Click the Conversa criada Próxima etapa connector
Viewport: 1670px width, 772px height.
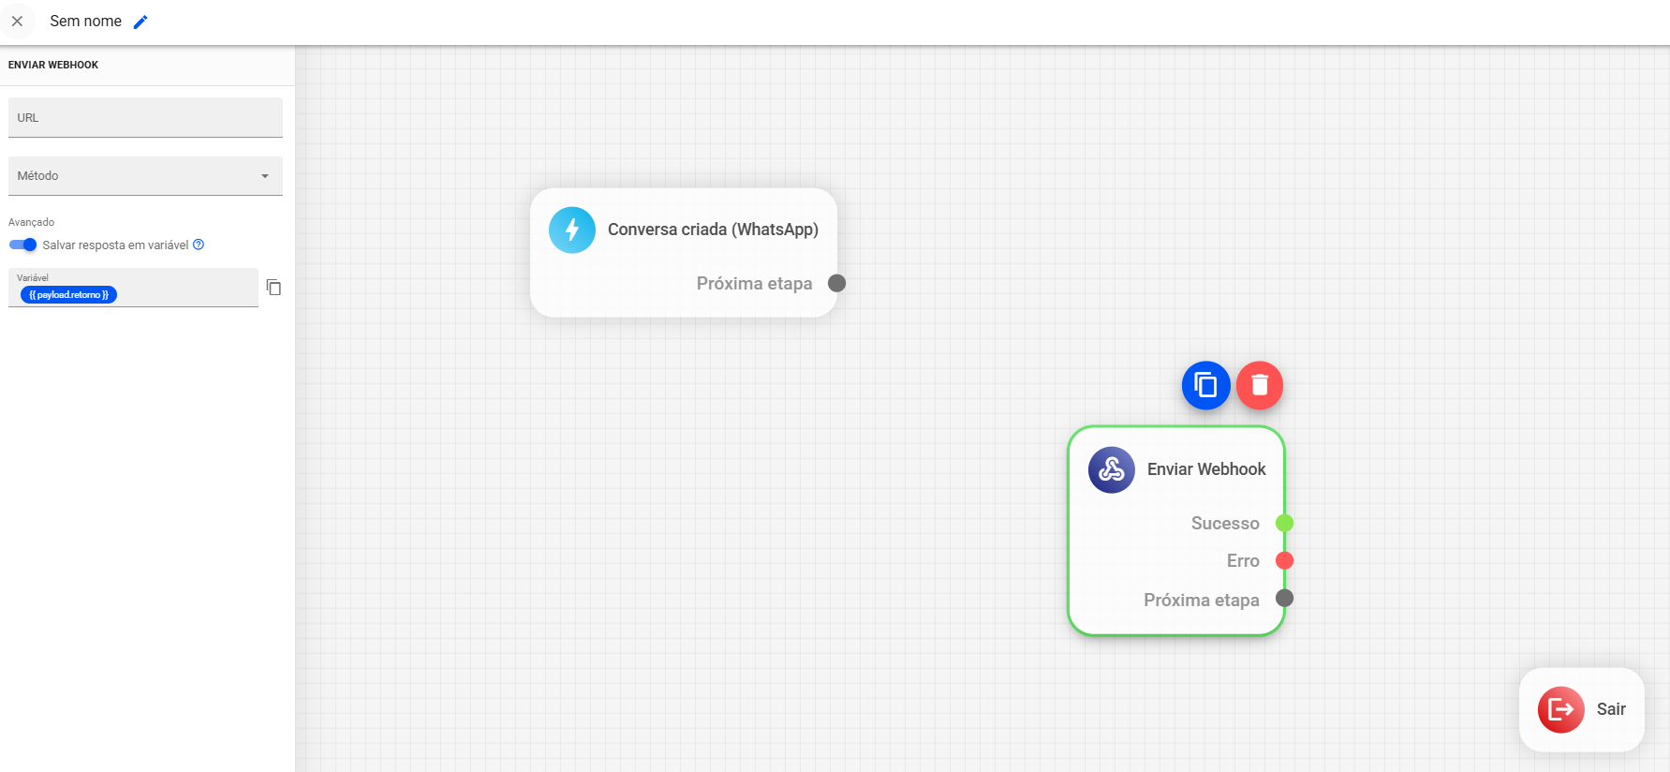pos(836,283)
